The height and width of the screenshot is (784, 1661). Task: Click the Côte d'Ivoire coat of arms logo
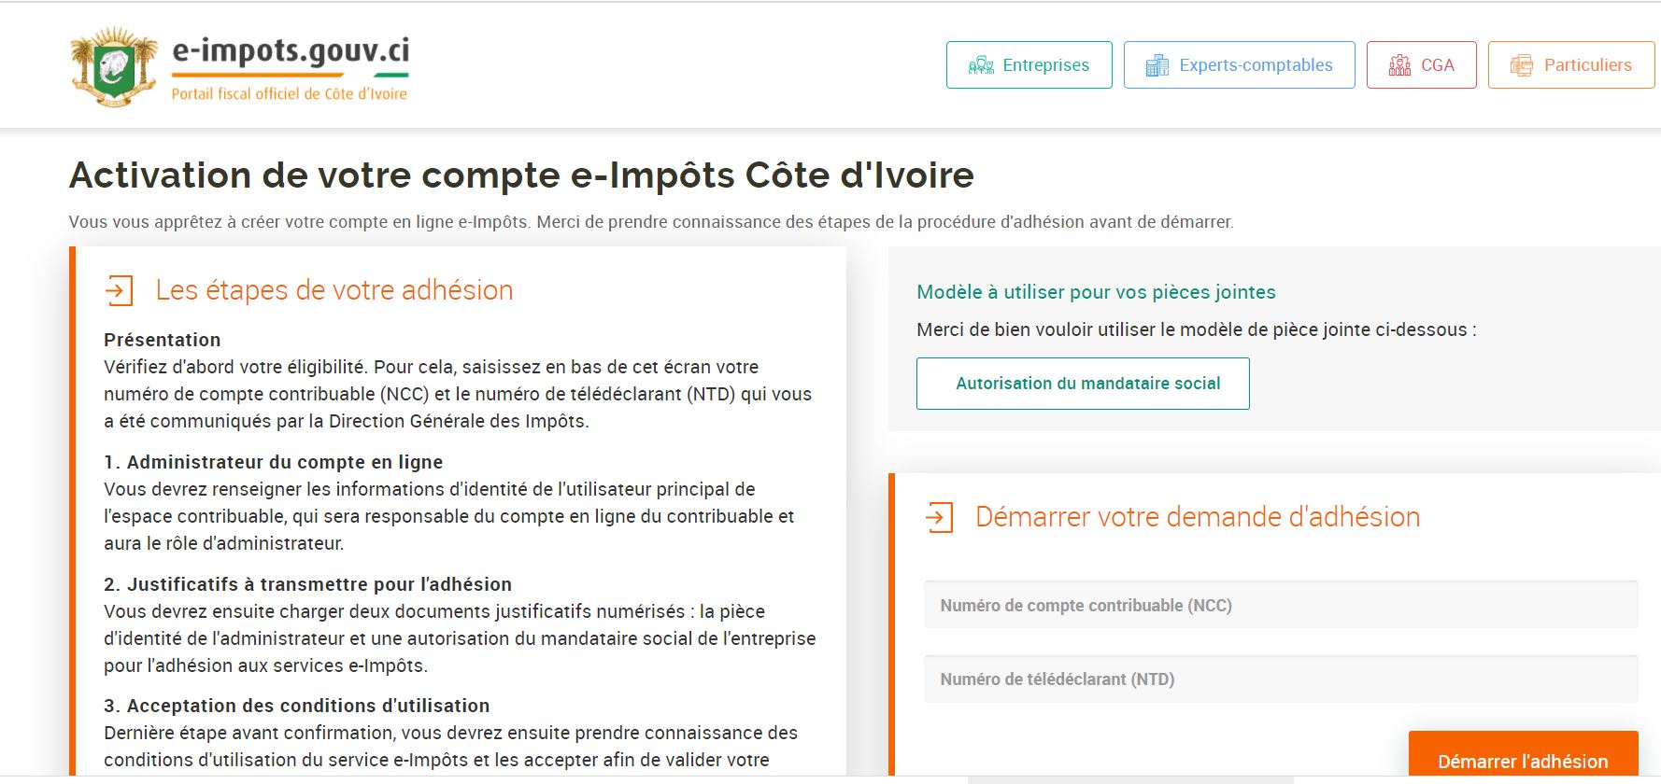click(x=114, y=67)
